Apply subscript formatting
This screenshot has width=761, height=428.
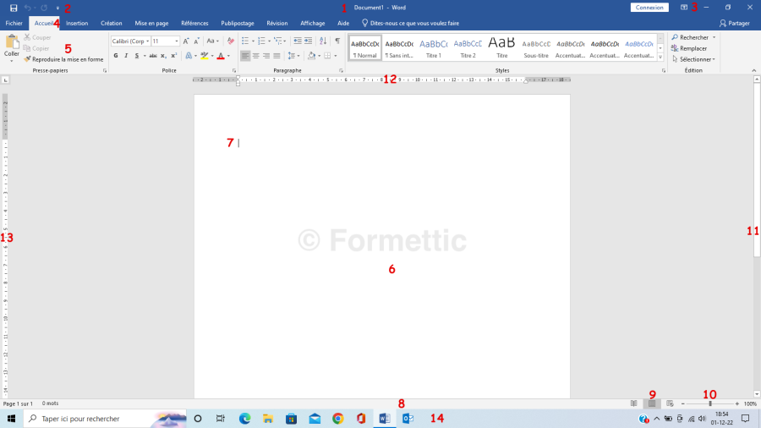coord(163,56)
